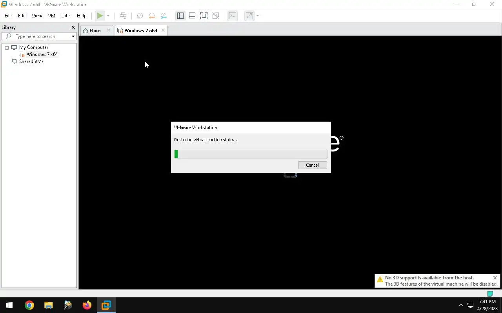502x313 pixels.
Task: Open the Library search filter dropdown
Action: click(x=73, y=36)
